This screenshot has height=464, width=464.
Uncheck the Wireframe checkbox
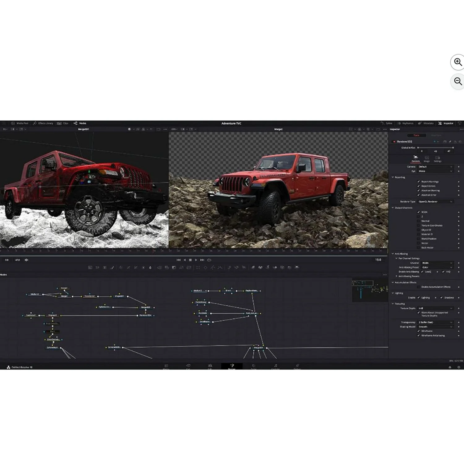419,331
